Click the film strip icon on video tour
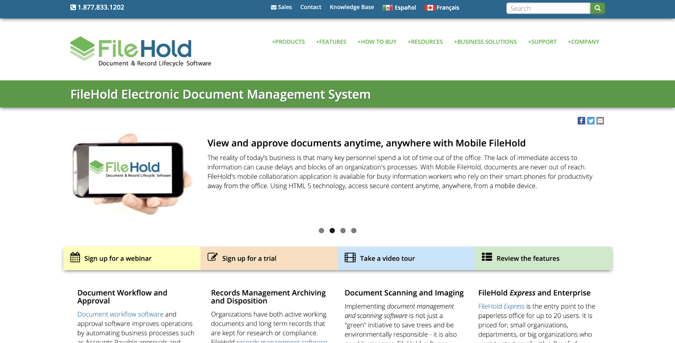 click(350, 258)
